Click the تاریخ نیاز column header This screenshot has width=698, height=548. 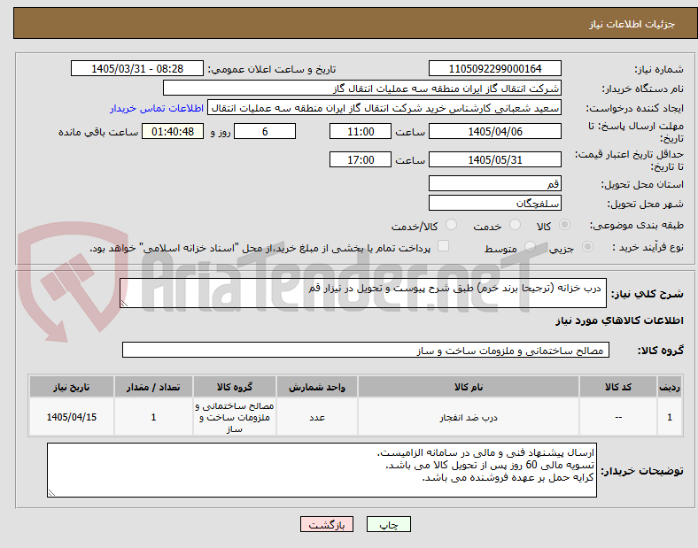[72, 387]
